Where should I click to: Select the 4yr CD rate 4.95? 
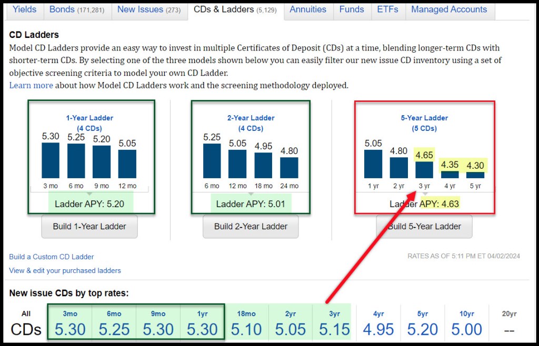tap(378, 329)
